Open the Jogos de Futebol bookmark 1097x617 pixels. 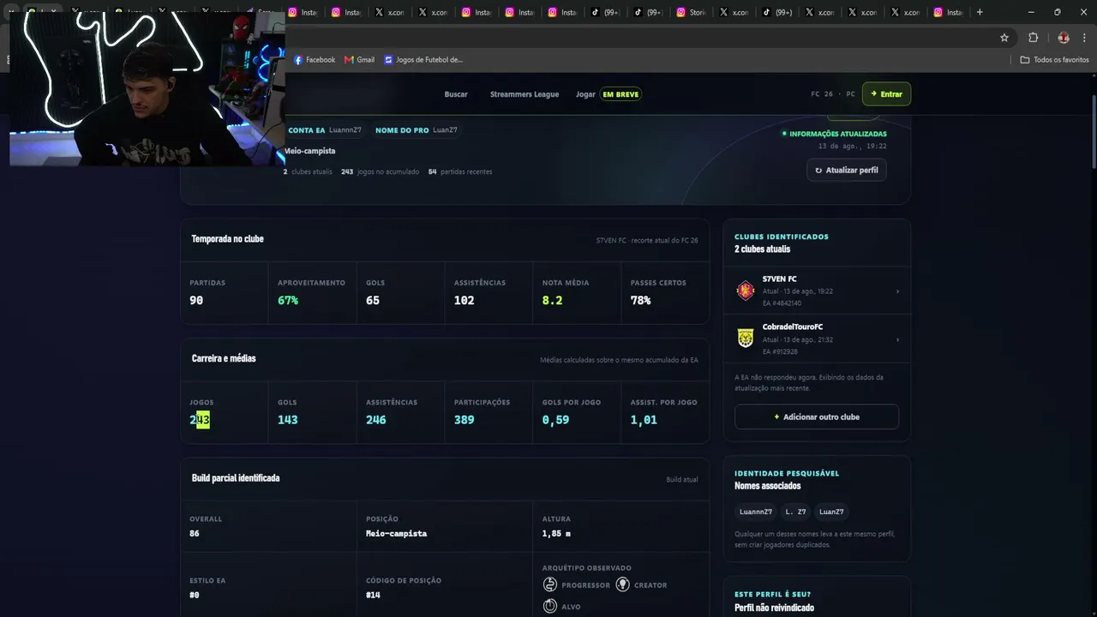coord(423,60)
